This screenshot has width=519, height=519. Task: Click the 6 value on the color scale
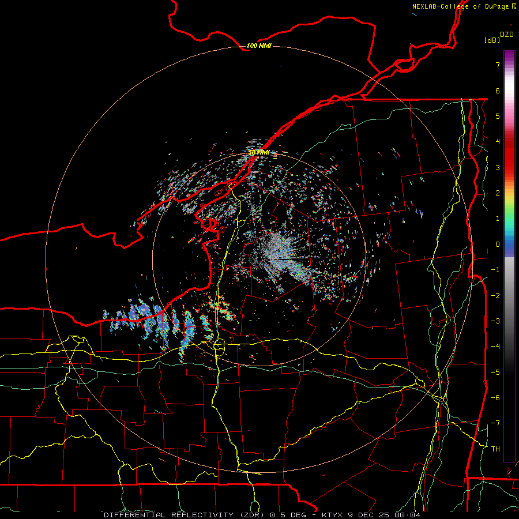tap(498, 91)
